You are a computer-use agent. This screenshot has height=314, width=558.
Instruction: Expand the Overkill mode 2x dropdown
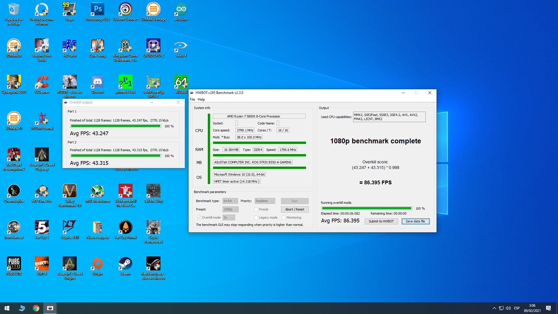coord(229,217)
